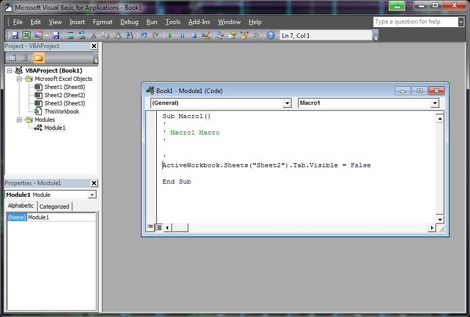Open the Module1 Module properties dropdown
This screenshot has height=317, width=470.
point(92,195)
